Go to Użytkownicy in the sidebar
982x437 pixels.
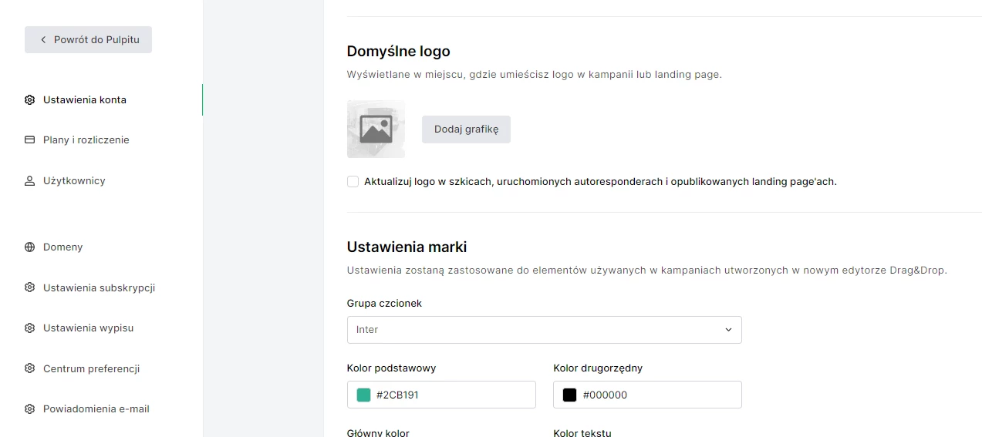(x=74, y=181)
